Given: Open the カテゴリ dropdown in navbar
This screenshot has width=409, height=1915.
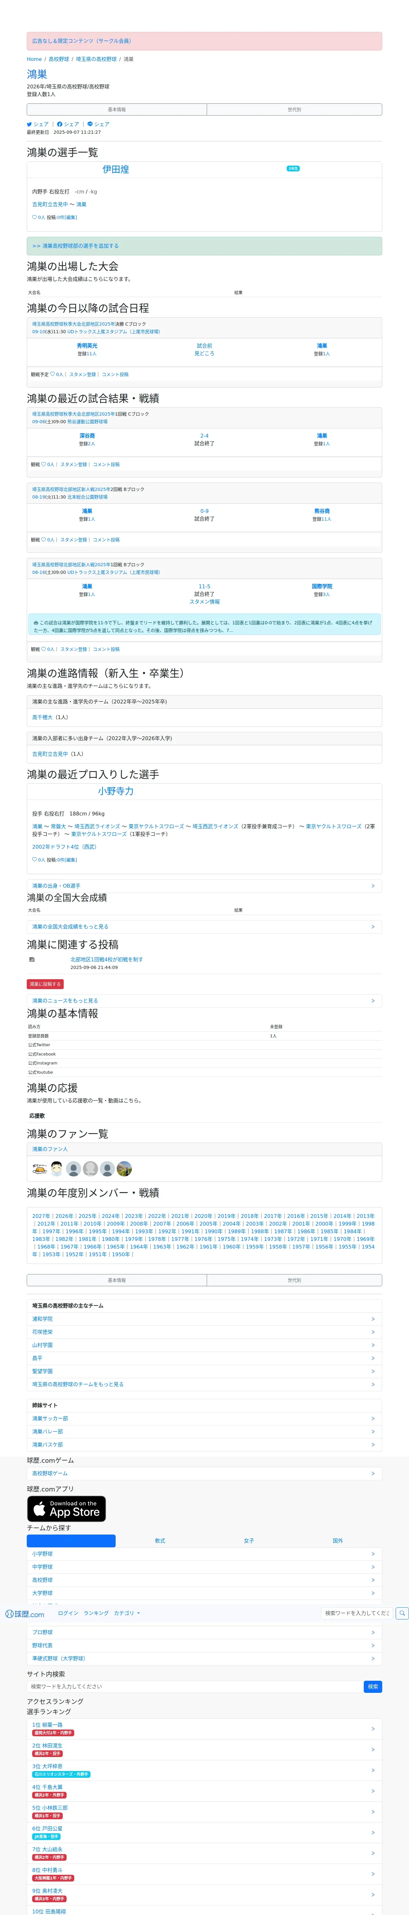Looking at the screenshot, I should [127, 1613].
